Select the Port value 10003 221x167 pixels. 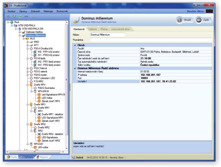pyautogui.click(x=144, y=78)
